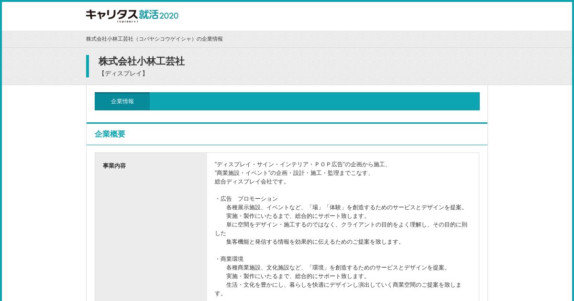
Task: Click the line starting 集客機能と発信する情報
Action: (315, 242)
